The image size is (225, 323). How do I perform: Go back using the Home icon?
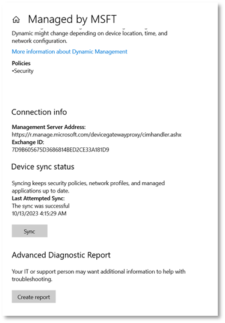click(16, 20)
